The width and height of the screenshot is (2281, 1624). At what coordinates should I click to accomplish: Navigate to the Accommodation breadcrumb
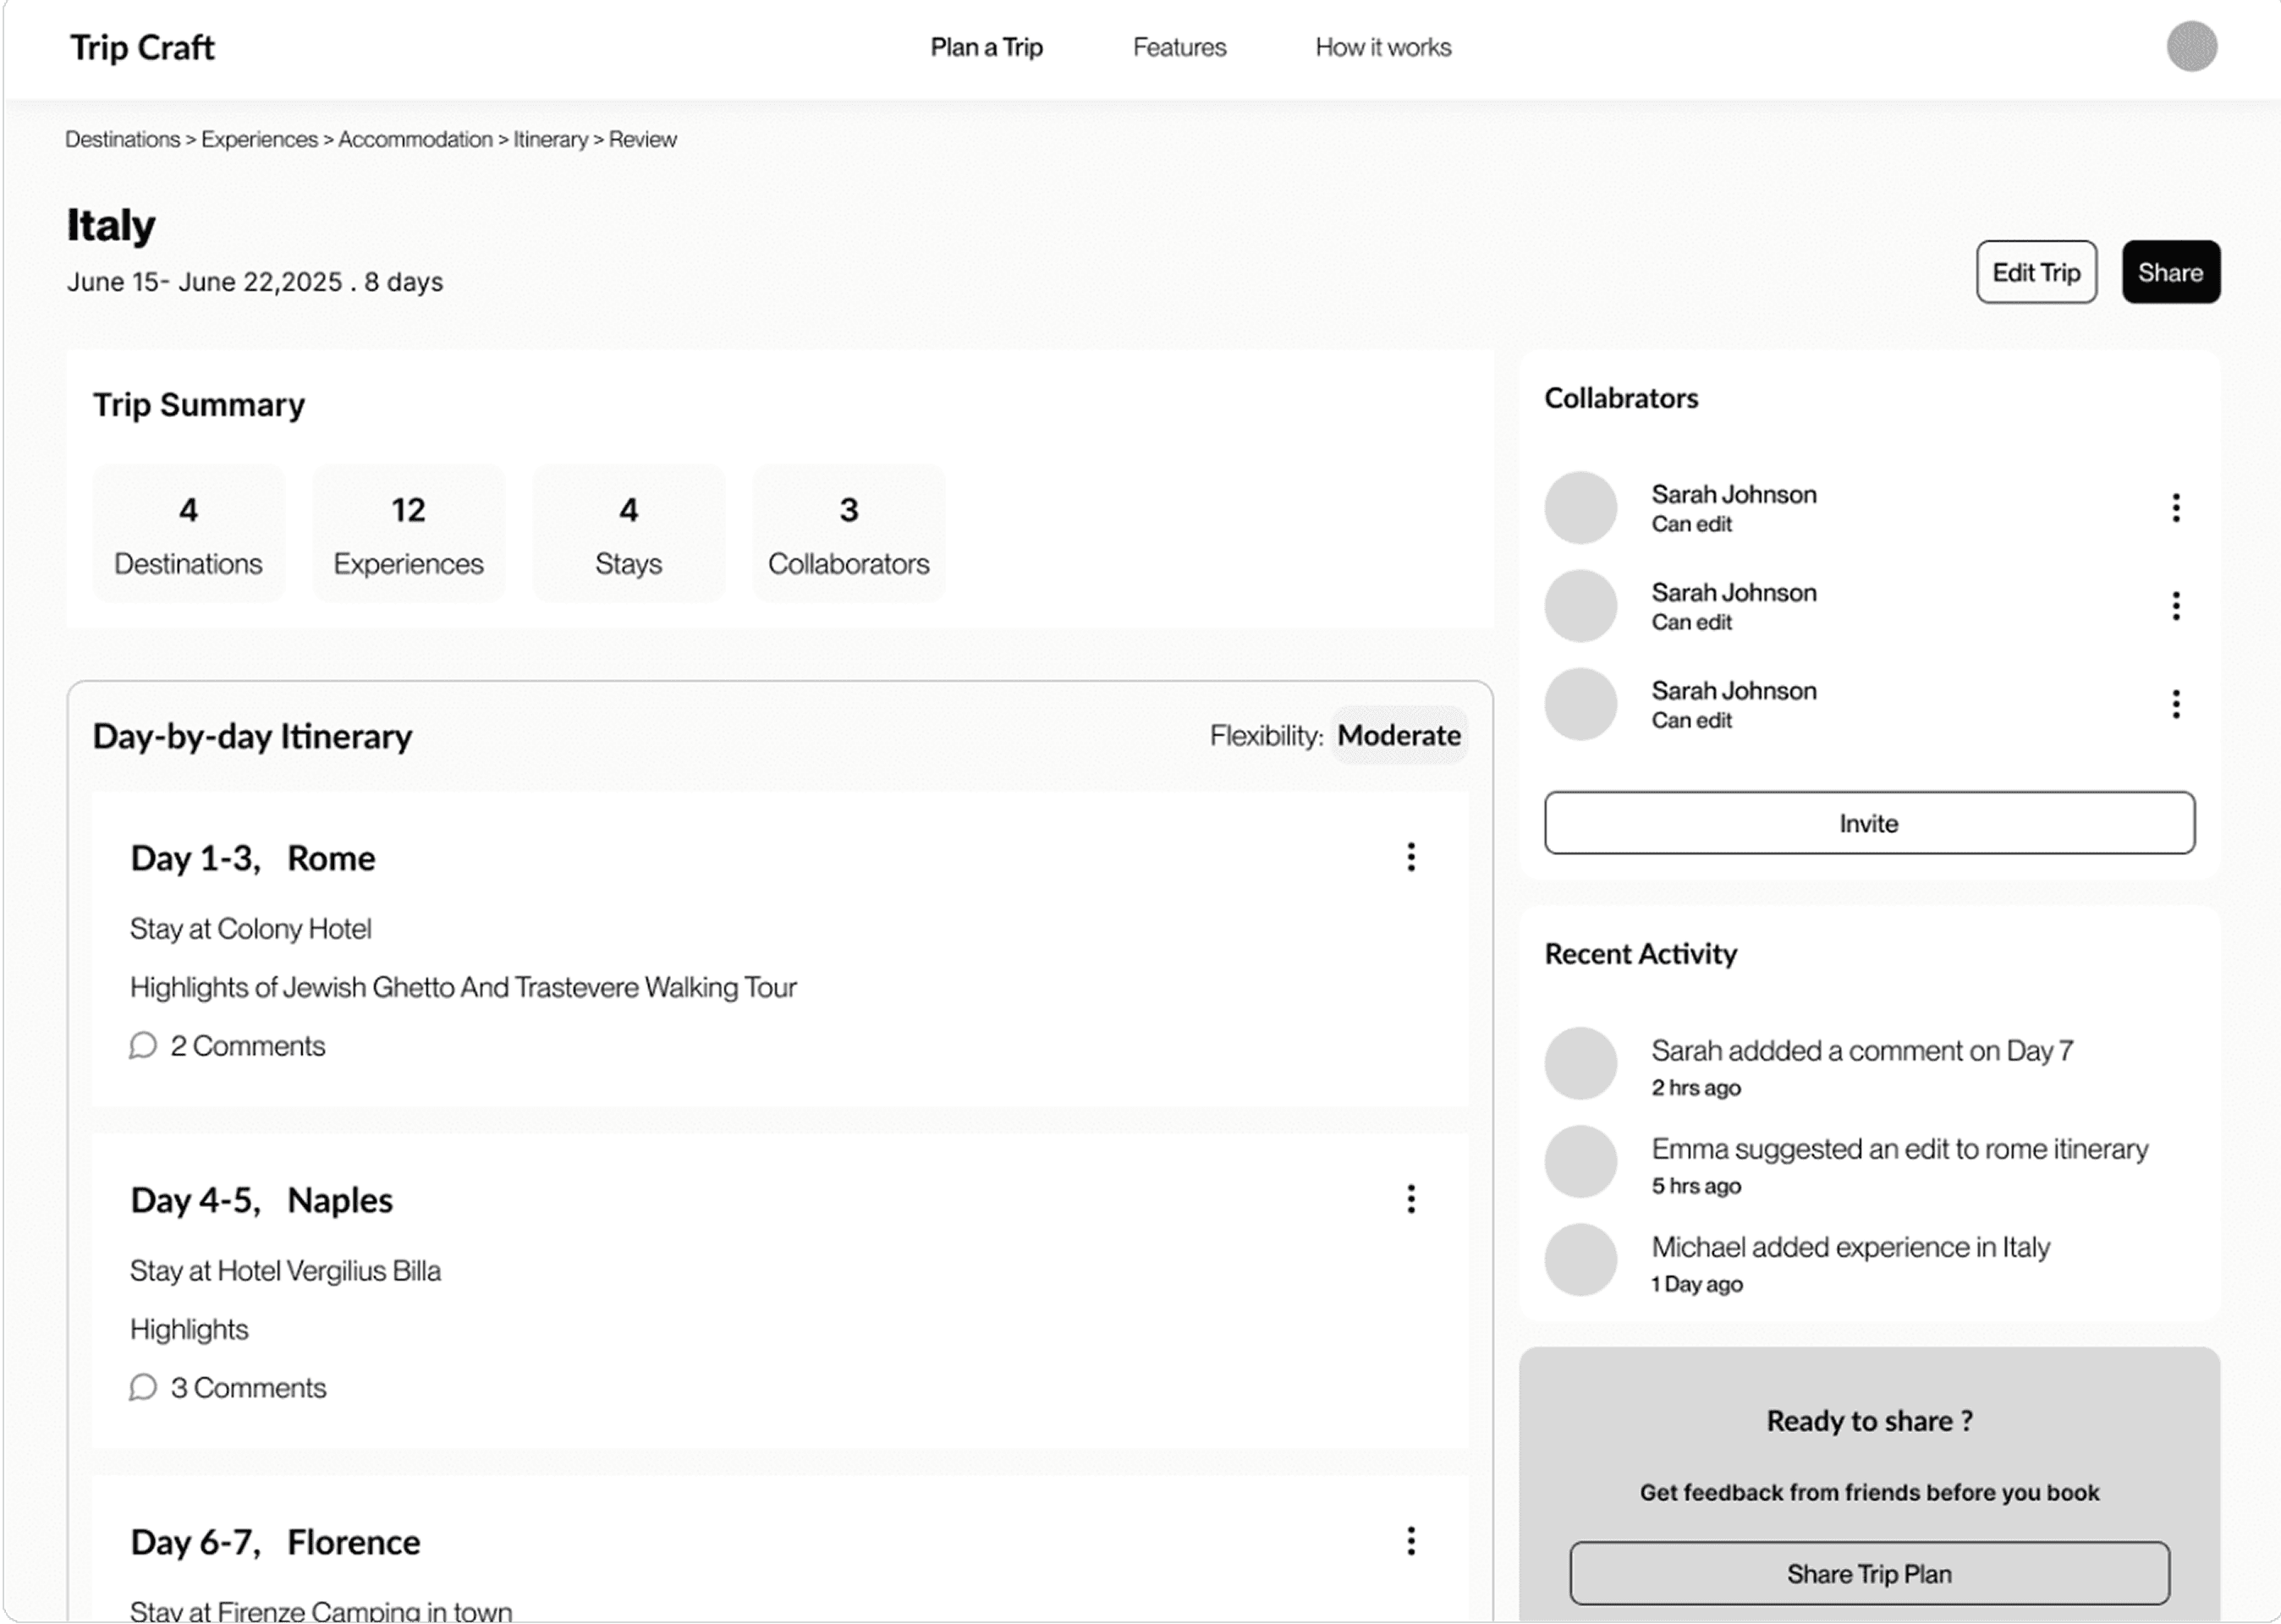(x=415, y=139)
